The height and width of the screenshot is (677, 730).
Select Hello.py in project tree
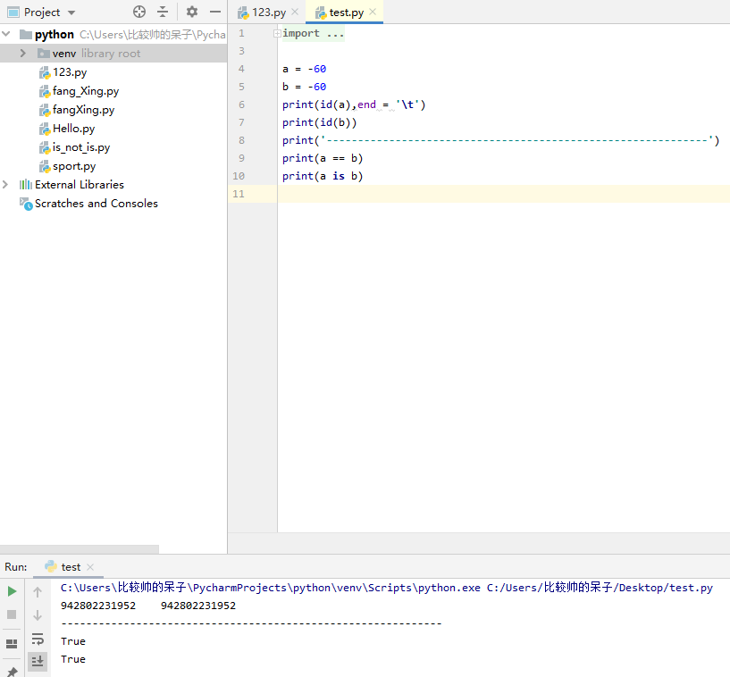73,129
